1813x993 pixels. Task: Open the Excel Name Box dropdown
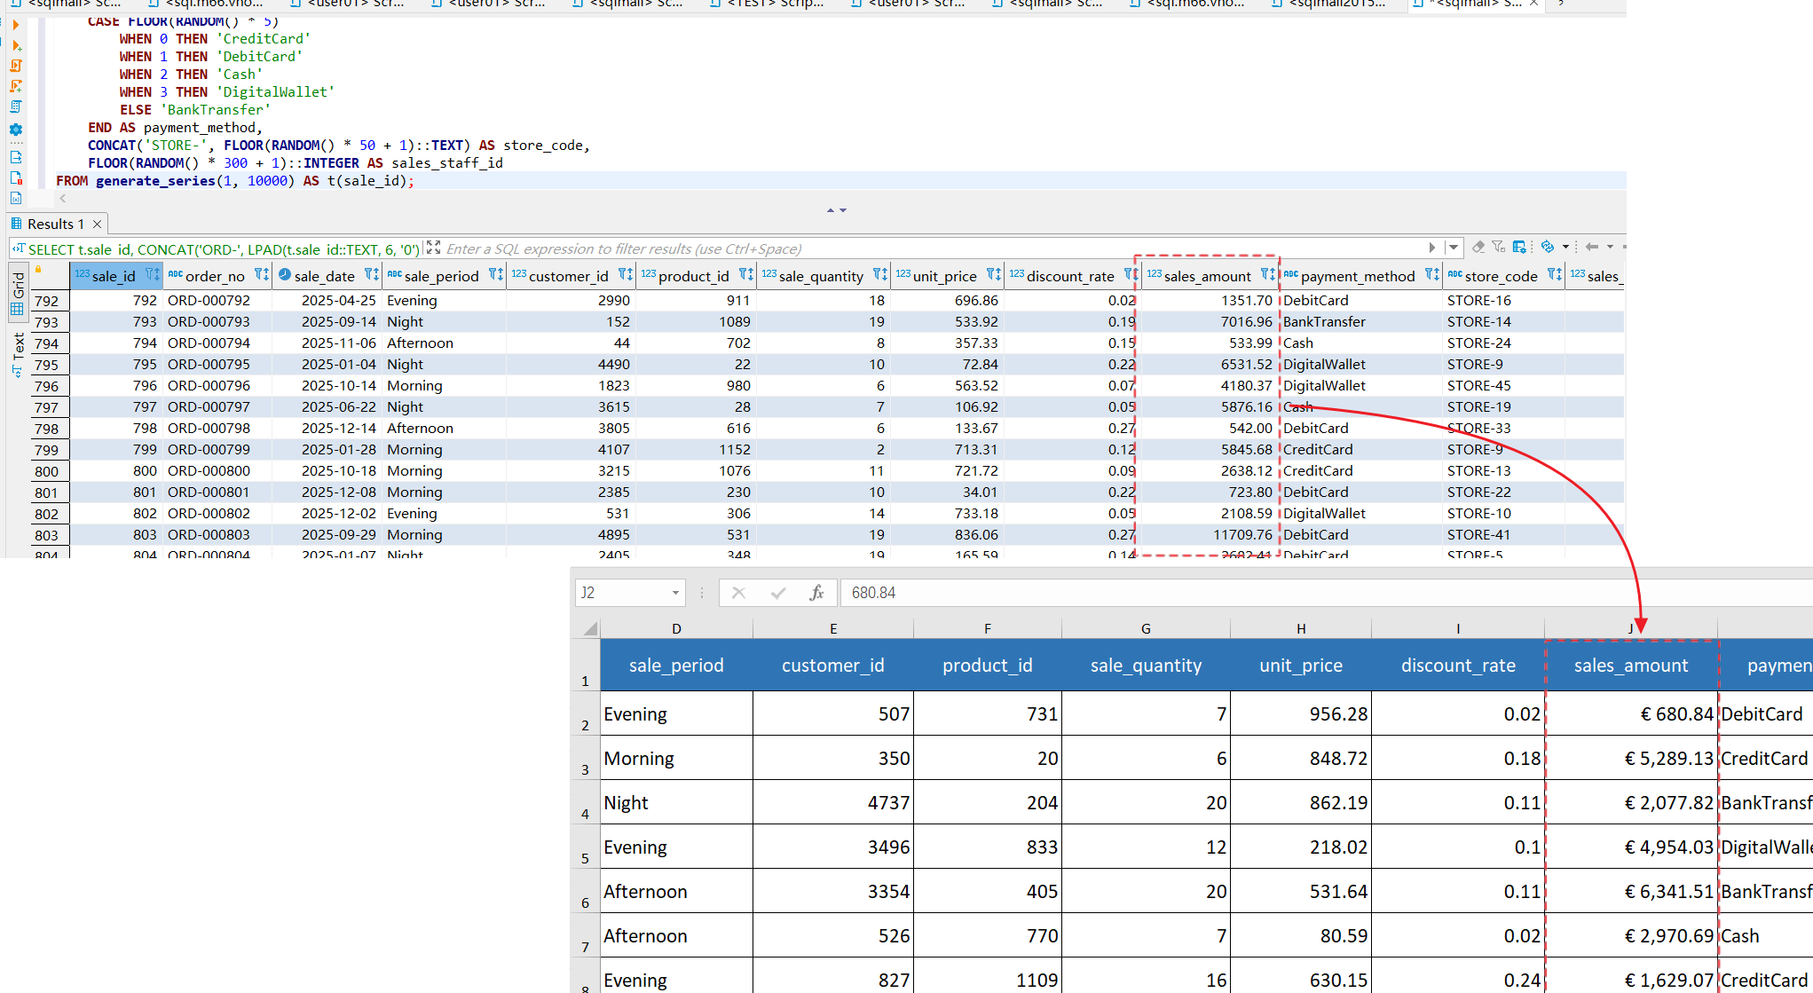tap(675, 593)
